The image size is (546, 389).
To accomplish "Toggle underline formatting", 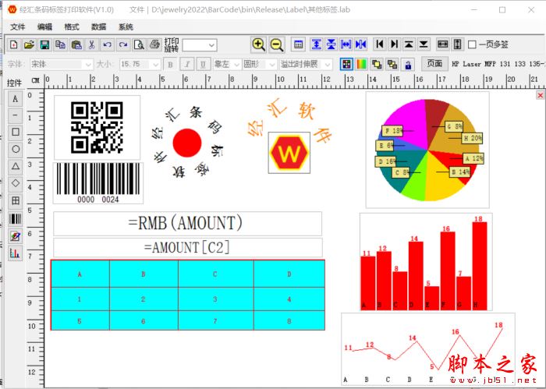I will (204, 65).
